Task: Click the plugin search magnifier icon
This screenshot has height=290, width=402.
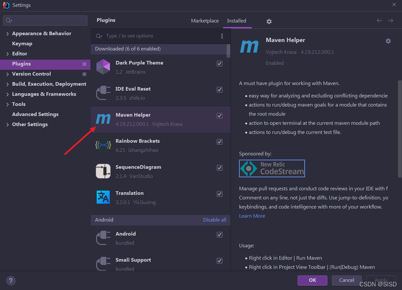Action: click(99, 36)
